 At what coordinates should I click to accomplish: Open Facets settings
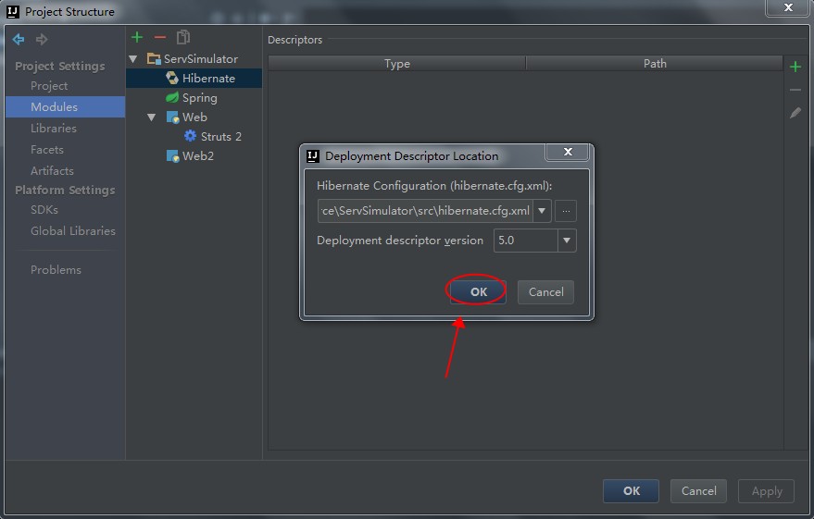[x=46, y=149]
